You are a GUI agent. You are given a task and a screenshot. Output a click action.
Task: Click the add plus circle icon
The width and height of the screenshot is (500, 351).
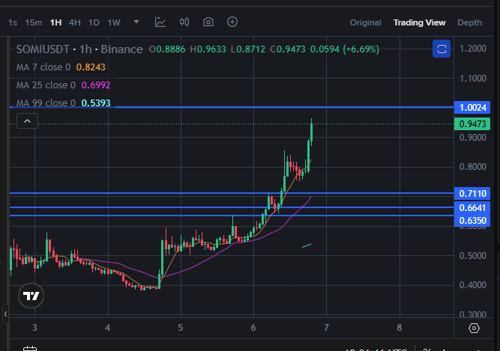(232, 22)
